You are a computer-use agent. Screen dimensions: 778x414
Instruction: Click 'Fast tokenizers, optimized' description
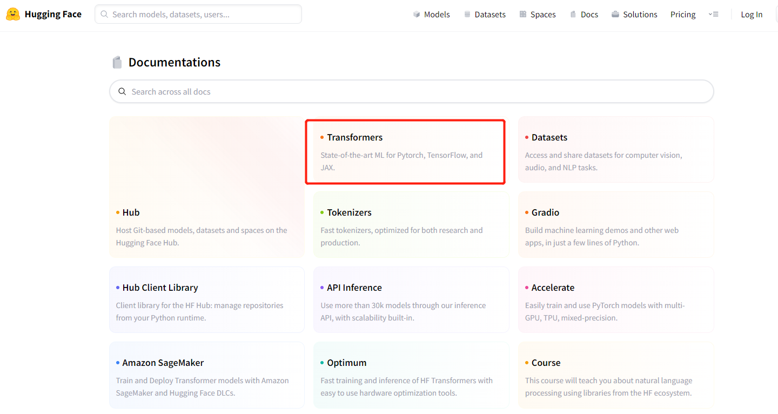[401, 236]
